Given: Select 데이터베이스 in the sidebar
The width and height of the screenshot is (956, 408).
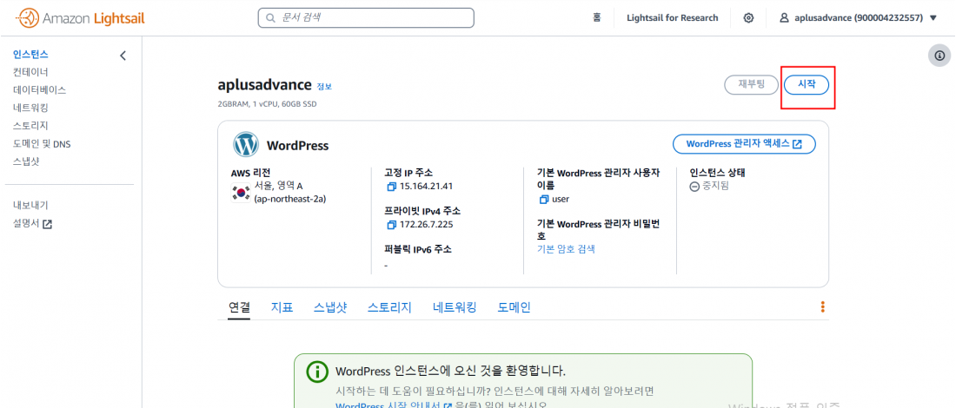Looking at the screenshot, I should click(x=40, y=90).
